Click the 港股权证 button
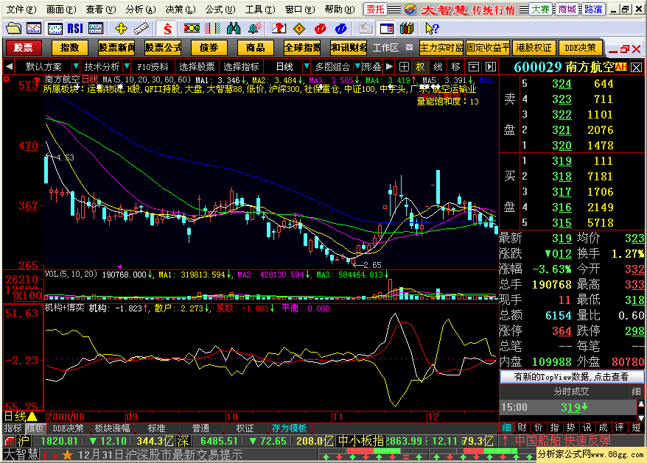This screenshot has width=647, height=463. coord(534,48)
